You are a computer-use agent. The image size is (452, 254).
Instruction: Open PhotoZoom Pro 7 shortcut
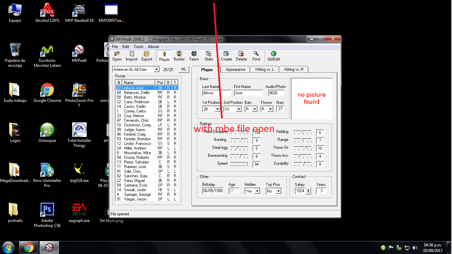[79, 95]
